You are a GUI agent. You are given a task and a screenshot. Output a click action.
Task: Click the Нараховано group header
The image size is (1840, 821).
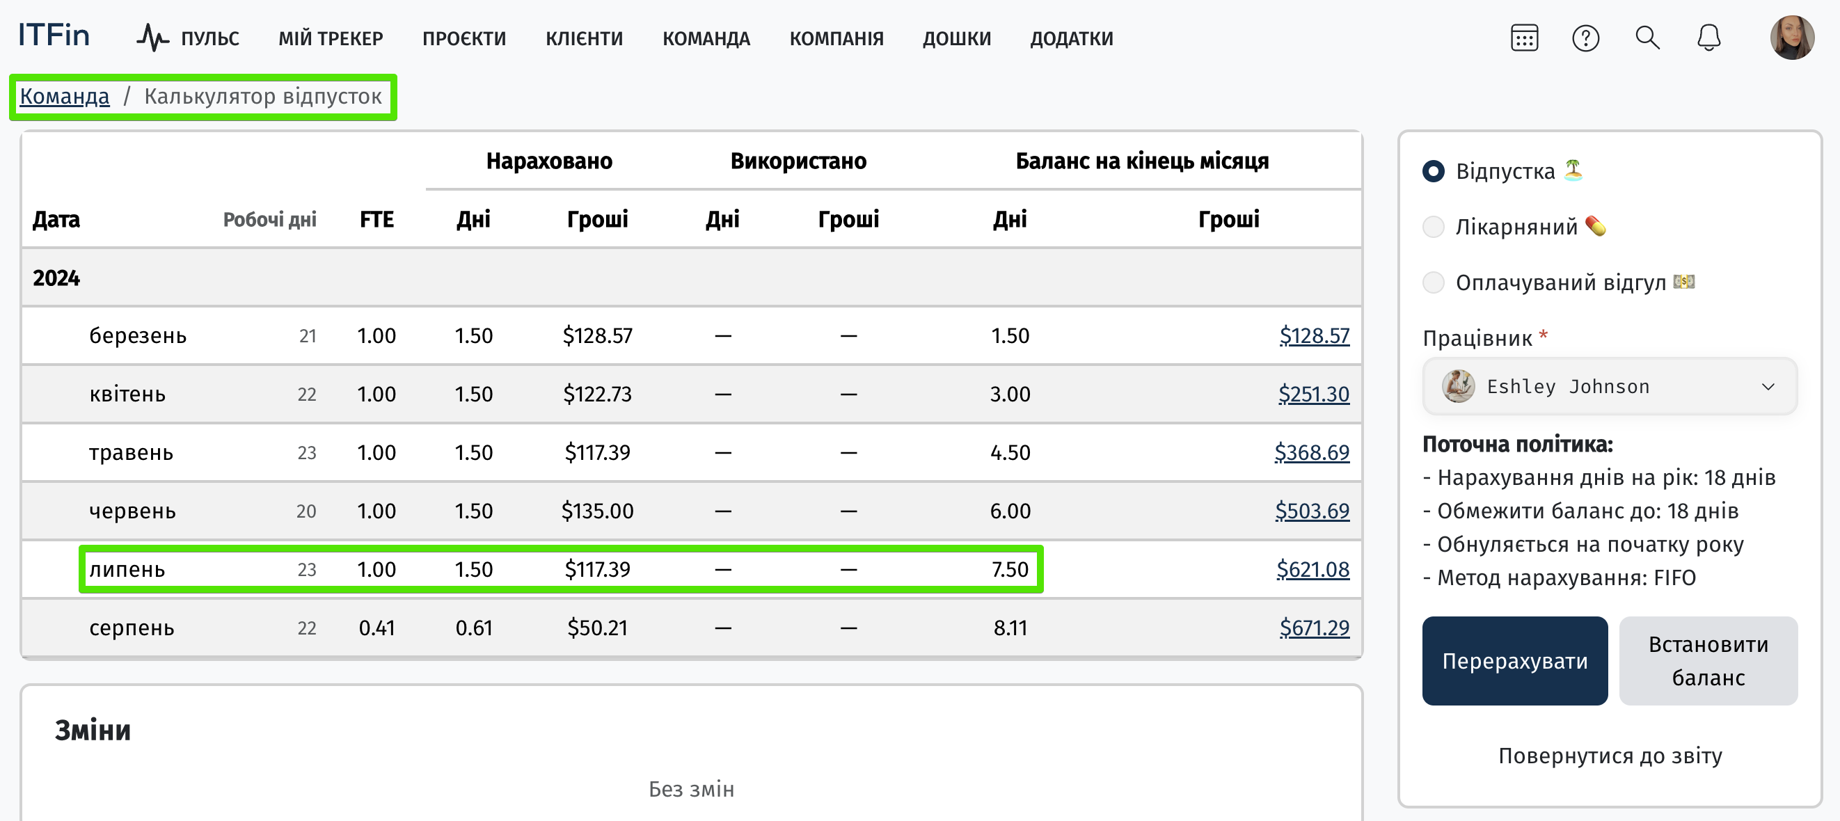tap(549, 161)
